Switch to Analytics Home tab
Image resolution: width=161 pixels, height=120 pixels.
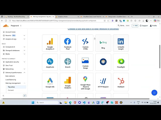pyautogui.click(x=67, y=17)
